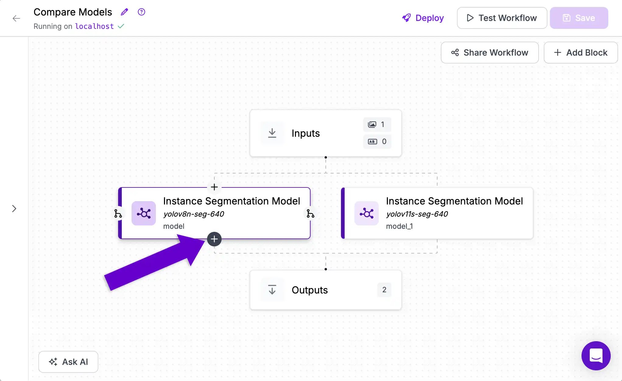Image resolution: width=622 pixels, height=381 pixels.
Task: Click the yolov11s model network icon
Action: pos(367,213)
